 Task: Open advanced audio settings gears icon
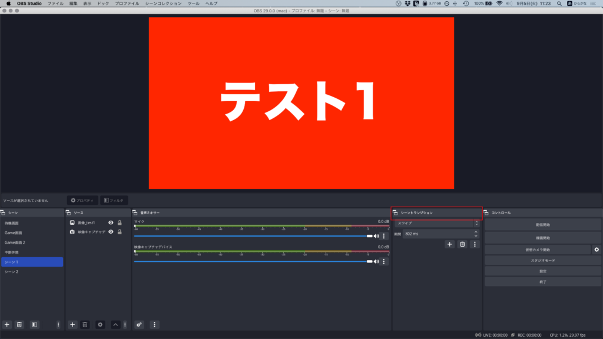point(140,324)
